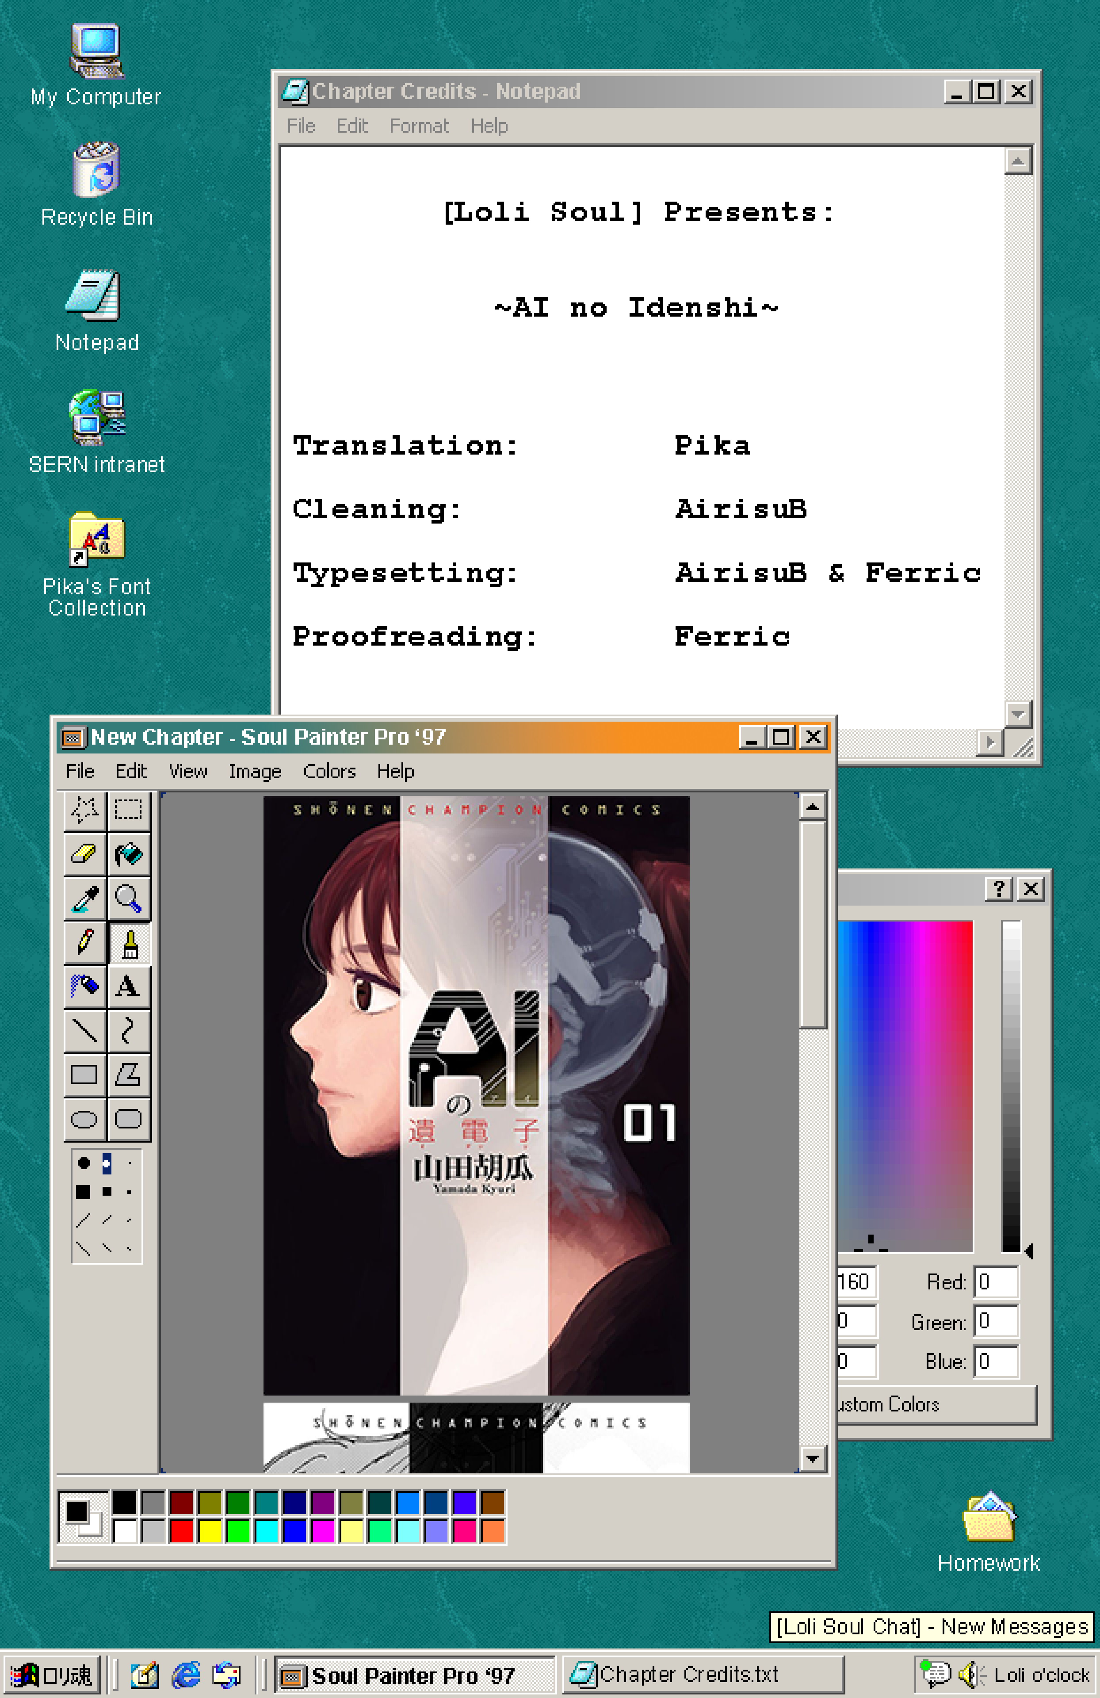
Task: Click the Notepad scroll up arrow
Action: click(1018, 161)
